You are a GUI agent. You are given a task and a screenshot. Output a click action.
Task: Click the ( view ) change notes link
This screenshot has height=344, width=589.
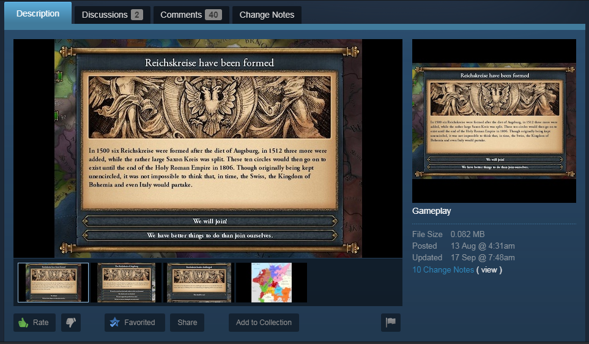489,269
